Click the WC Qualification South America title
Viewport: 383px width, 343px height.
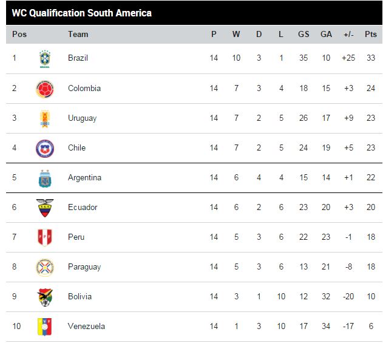pos(81,13)
